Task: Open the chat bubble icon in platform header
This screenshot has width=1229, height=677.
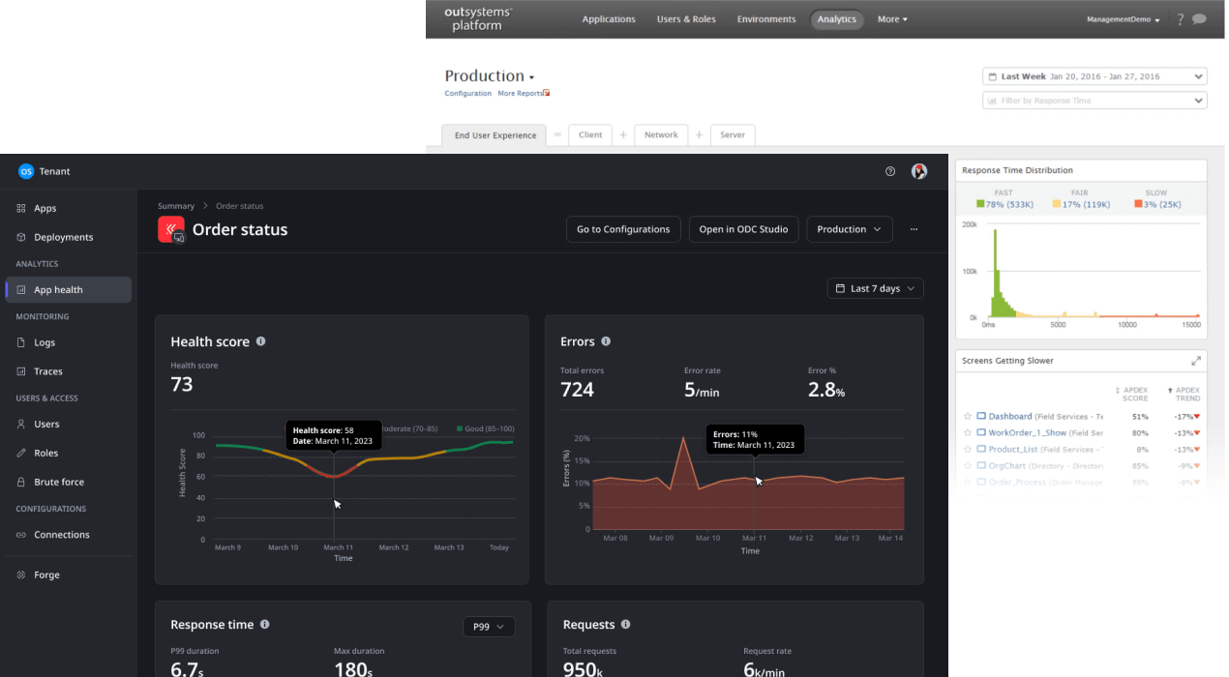Action: click(x=1199, y=19)
